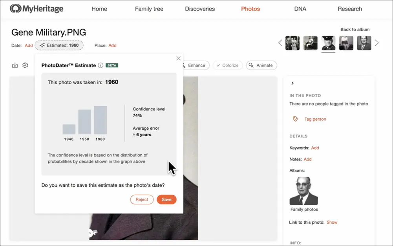The width and height of the screenshot is (393, 246).
Task: Add a keyword to the photo
Action: point(315,148)
